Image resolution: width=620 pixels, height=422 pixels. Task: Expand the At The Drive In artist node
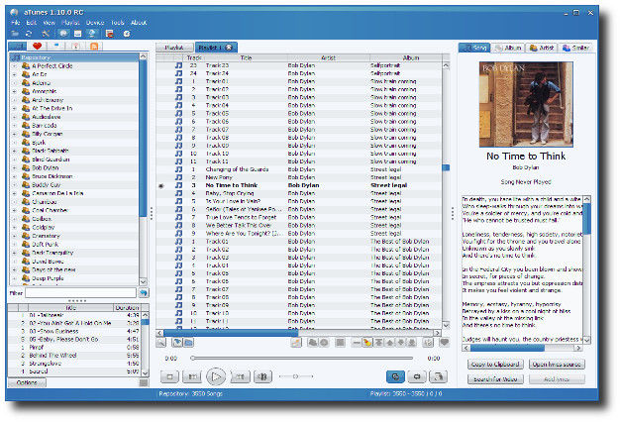(15, 108)
